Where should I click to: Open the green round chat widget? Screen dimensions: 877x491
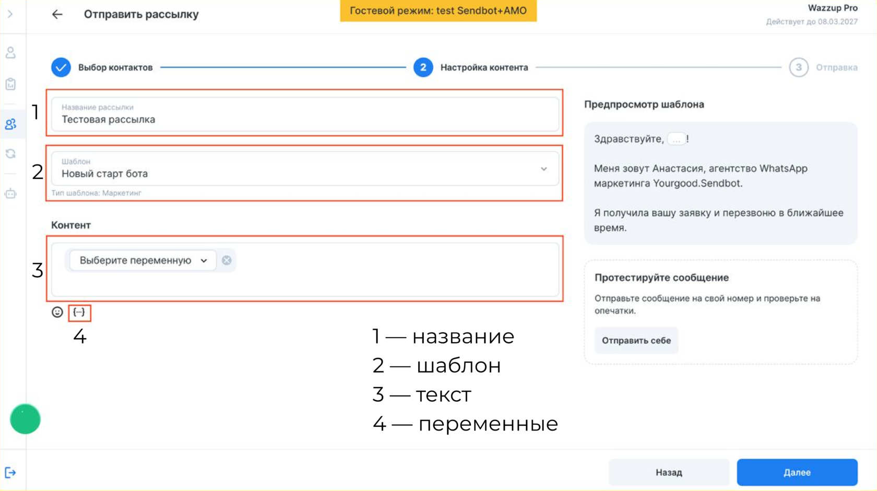point(25,419)
